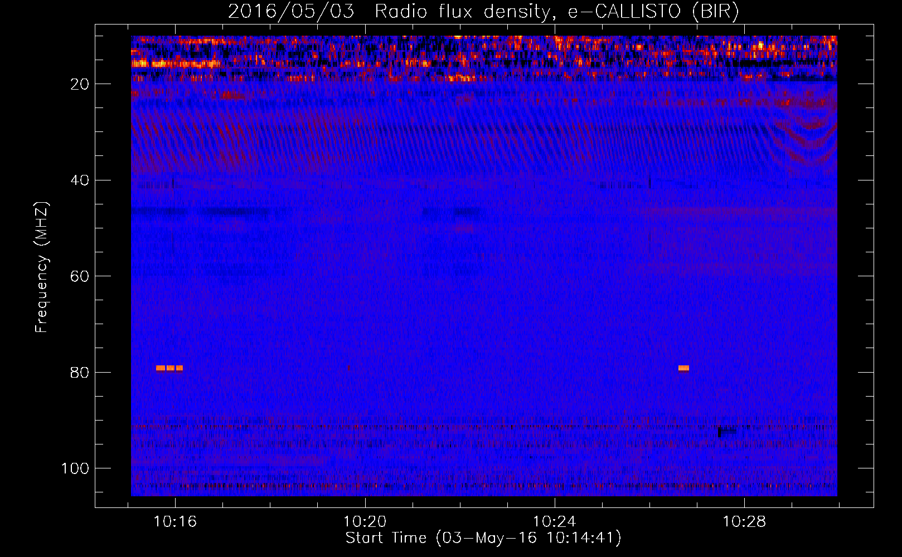Click the 20 MHz frequency tick label
Screen dimensions: 902x557
[x=80, y=84]
